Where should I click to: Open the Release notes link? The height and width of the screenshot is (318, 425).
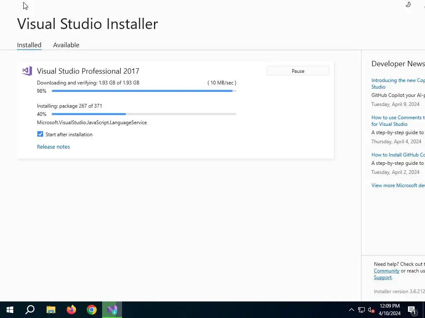click(x=54, y=147)
